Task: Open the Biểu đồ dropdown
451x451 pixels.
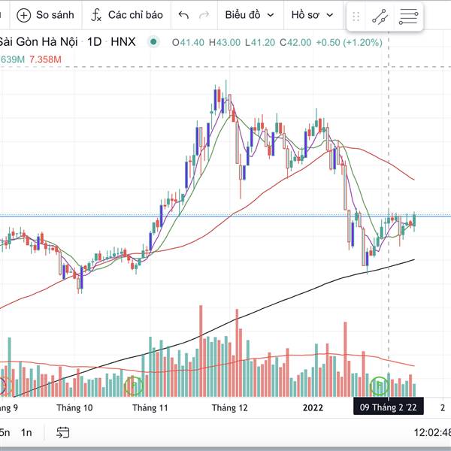Action: coord(250,15)
